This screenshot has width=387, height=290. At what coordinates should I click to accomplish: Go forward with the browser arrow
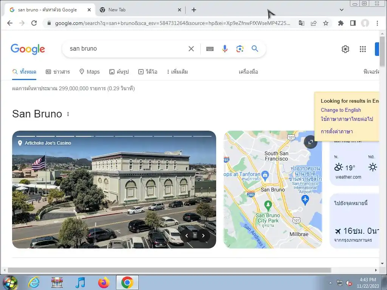click(x=22, y=23)
